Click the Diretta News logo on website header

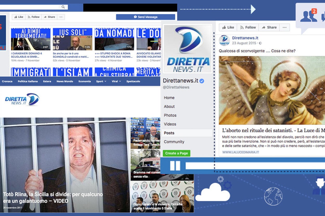[22, 99]
